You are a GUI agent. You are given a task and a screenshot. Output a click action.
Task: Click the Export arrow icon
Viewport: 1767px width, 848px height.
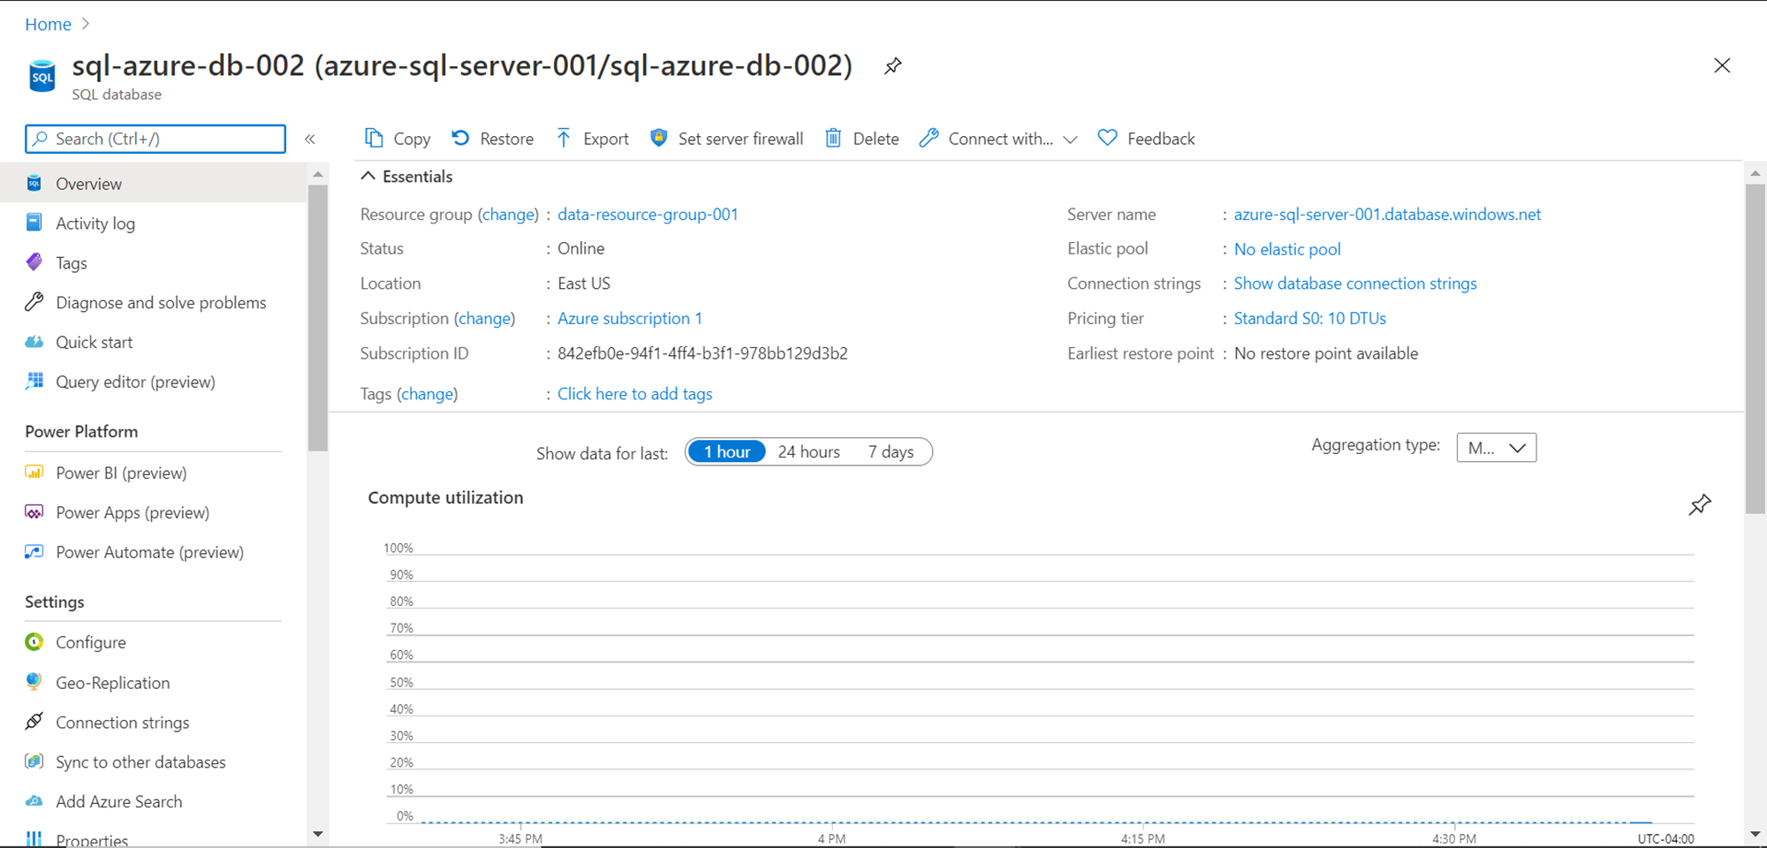click(564, 138)
